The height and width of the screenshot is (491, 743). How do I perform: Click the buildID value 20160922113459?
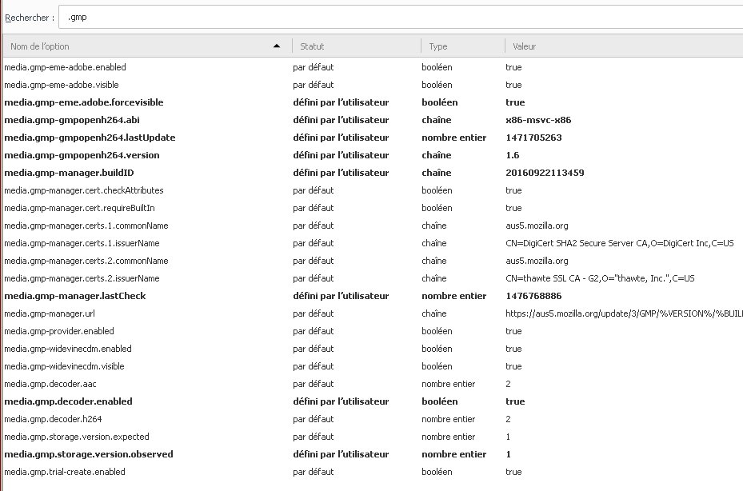point(545,173)
